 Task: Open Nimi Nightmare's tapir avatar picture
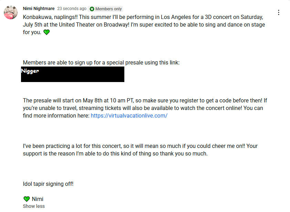(11, 12)
